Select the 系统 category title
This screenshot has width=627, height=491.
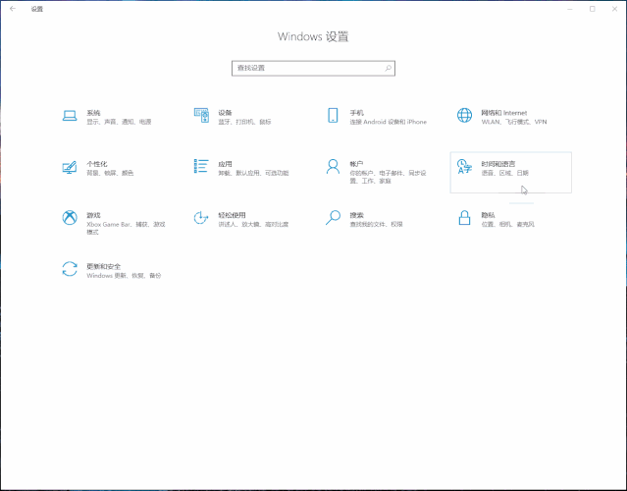point(93,113)
